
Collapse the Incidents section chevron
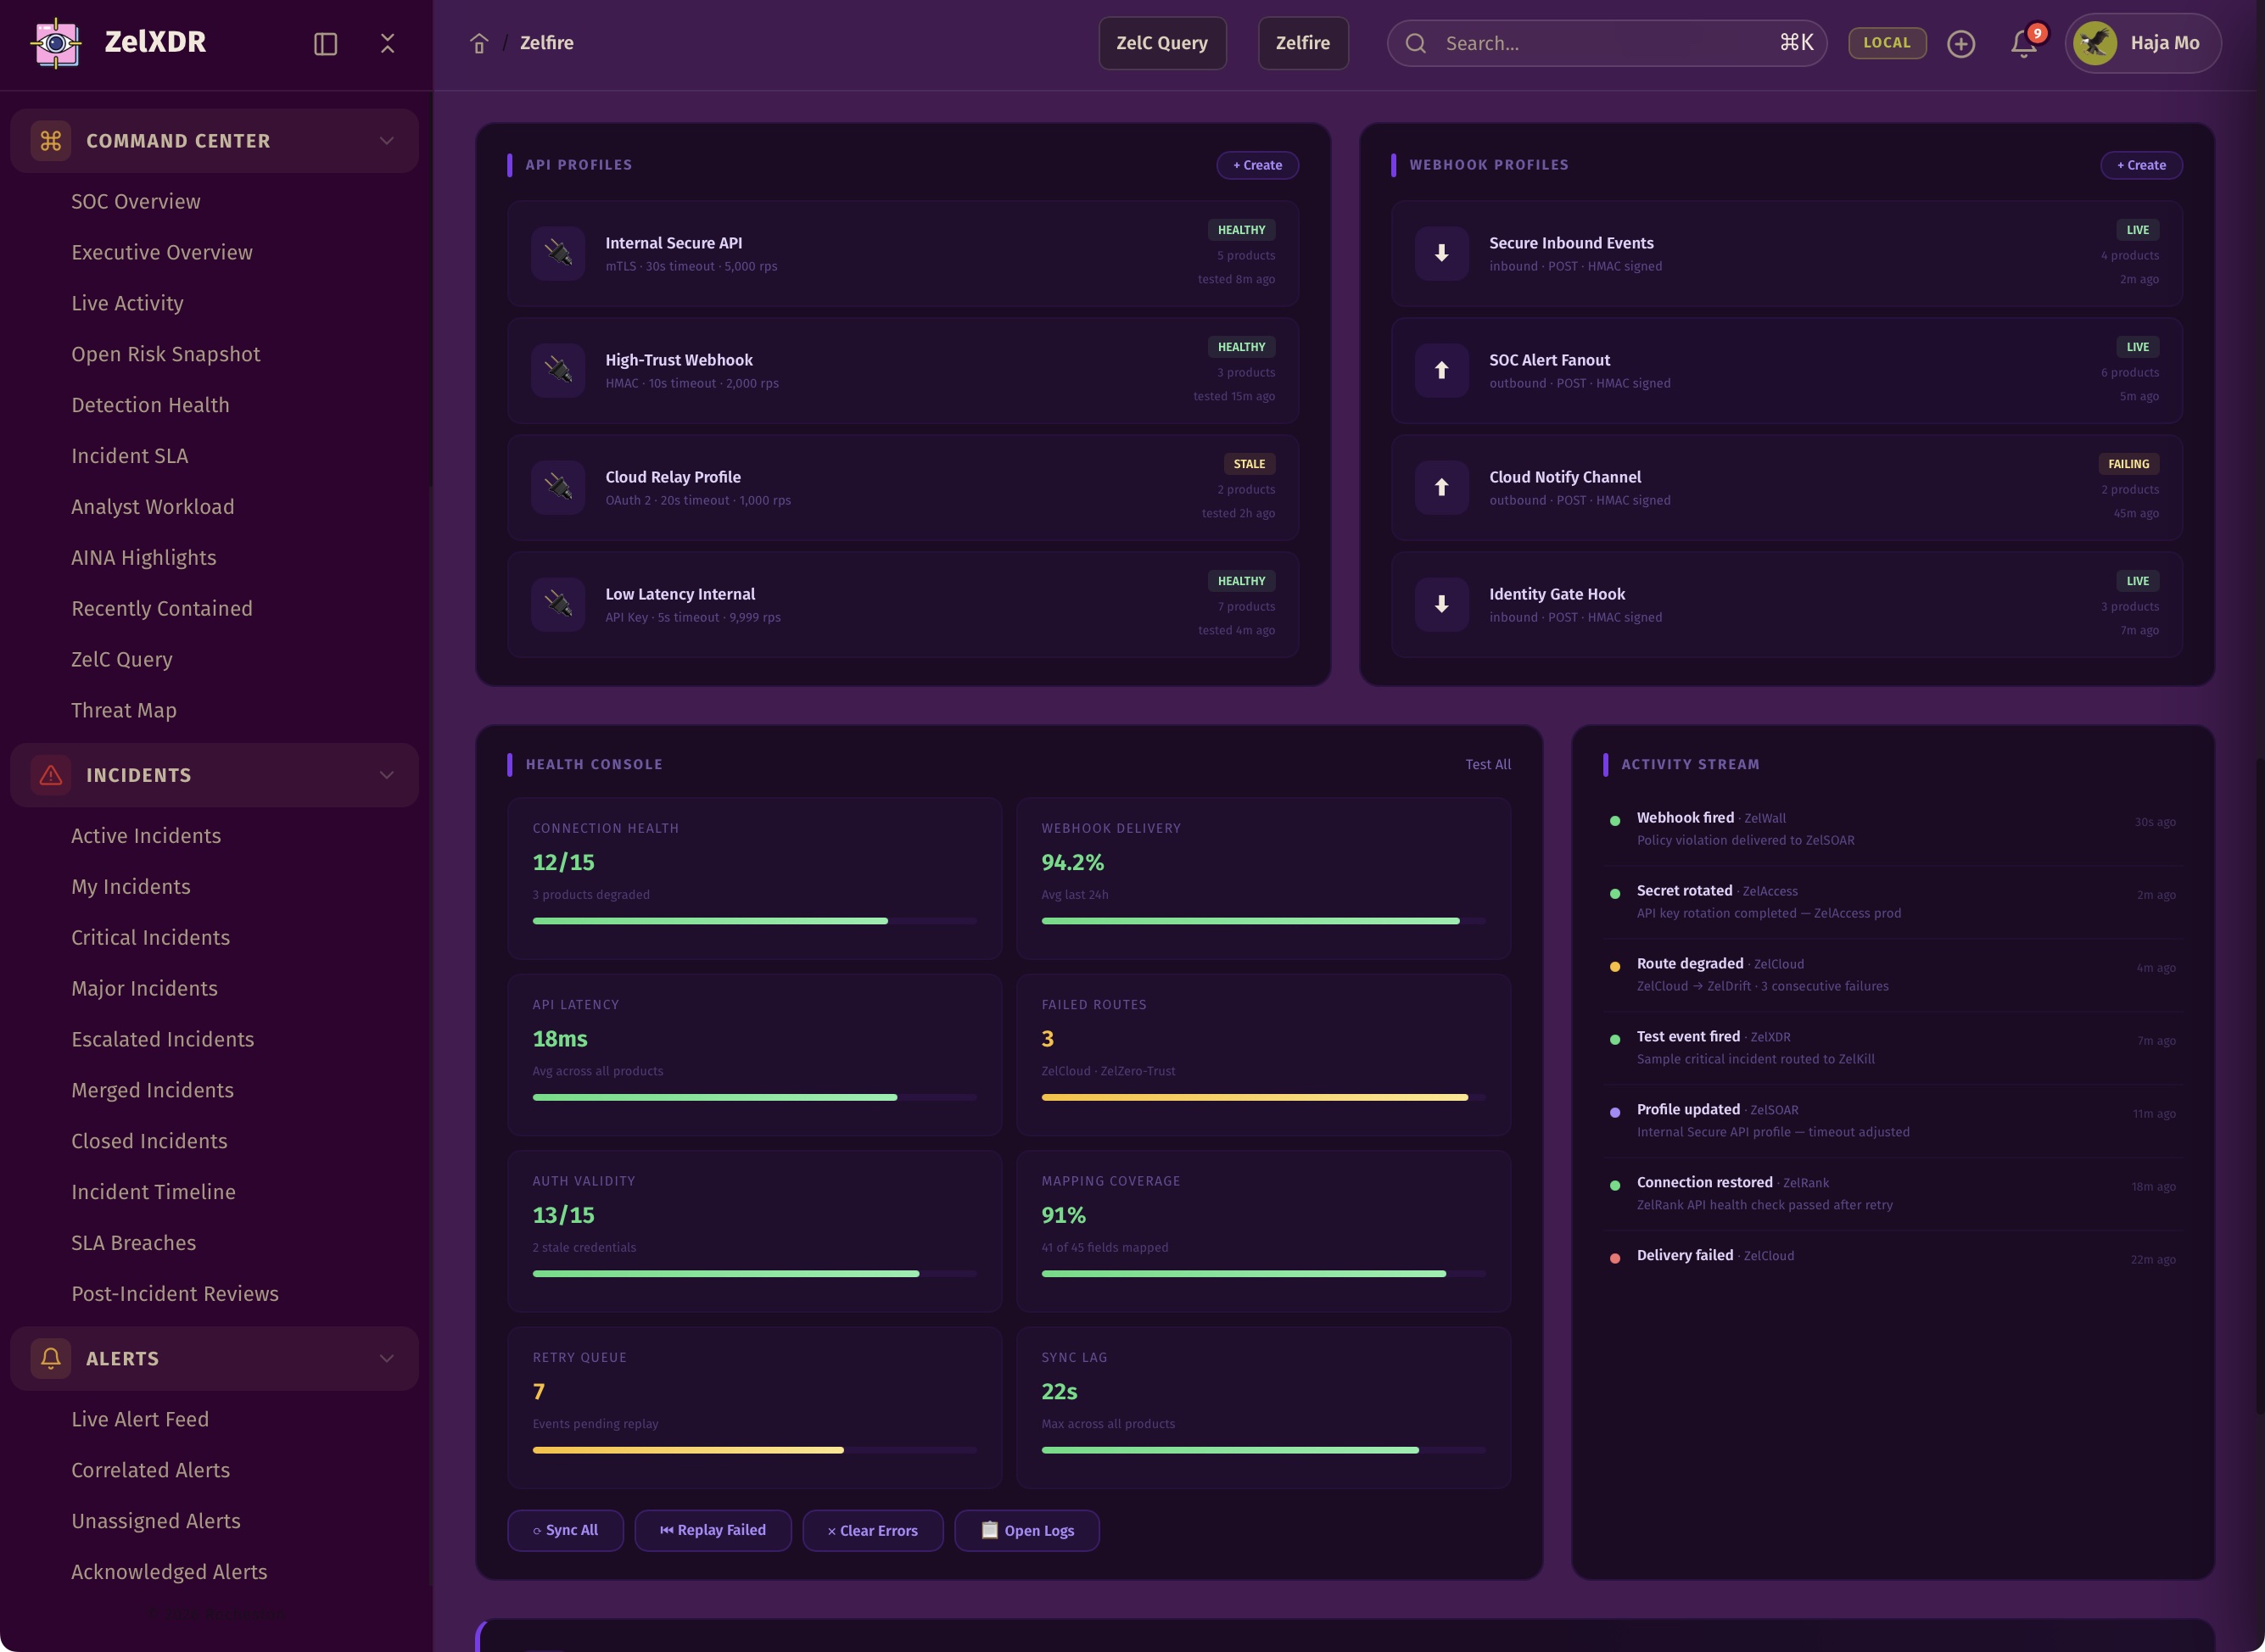click(x=386, y=775)
